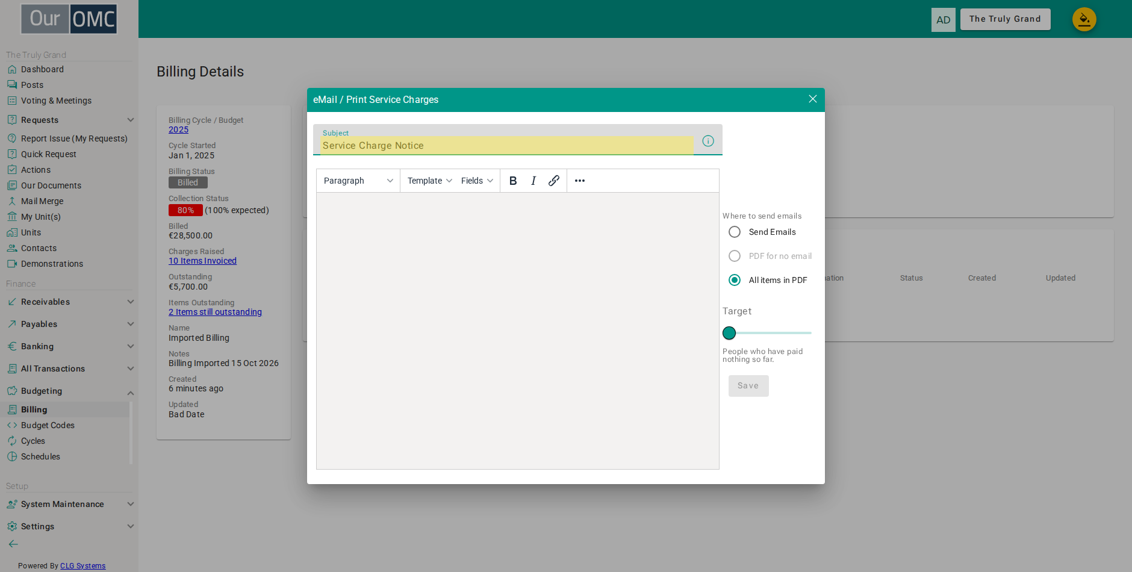Screen dimensions: 1132x572
Task: Click the Subject input field
Action: pyautogui.click(x=506, y=145)
